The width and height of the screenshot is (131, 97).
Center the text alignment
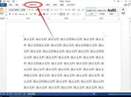point(55,14)
